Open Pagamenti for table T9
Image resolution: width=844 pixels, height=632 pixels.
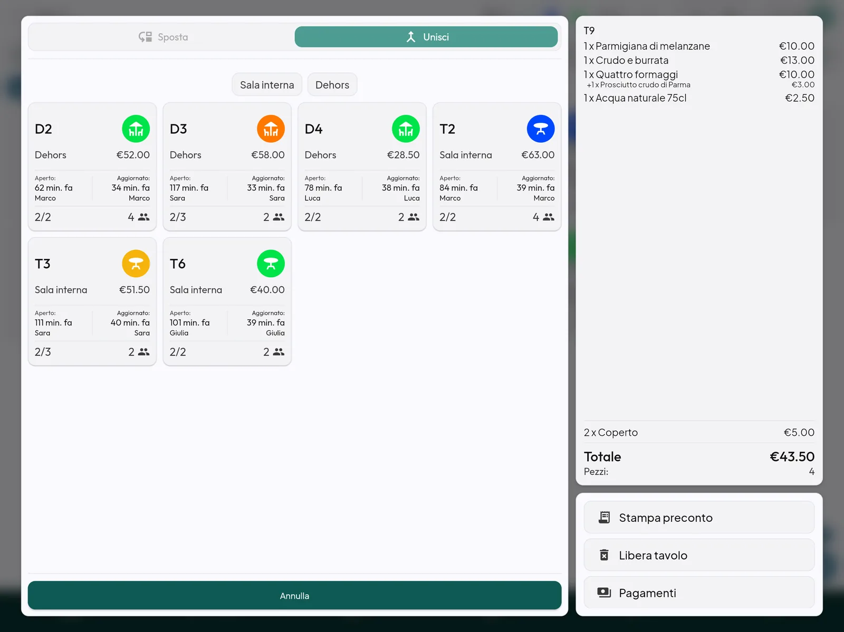point(699,592)
